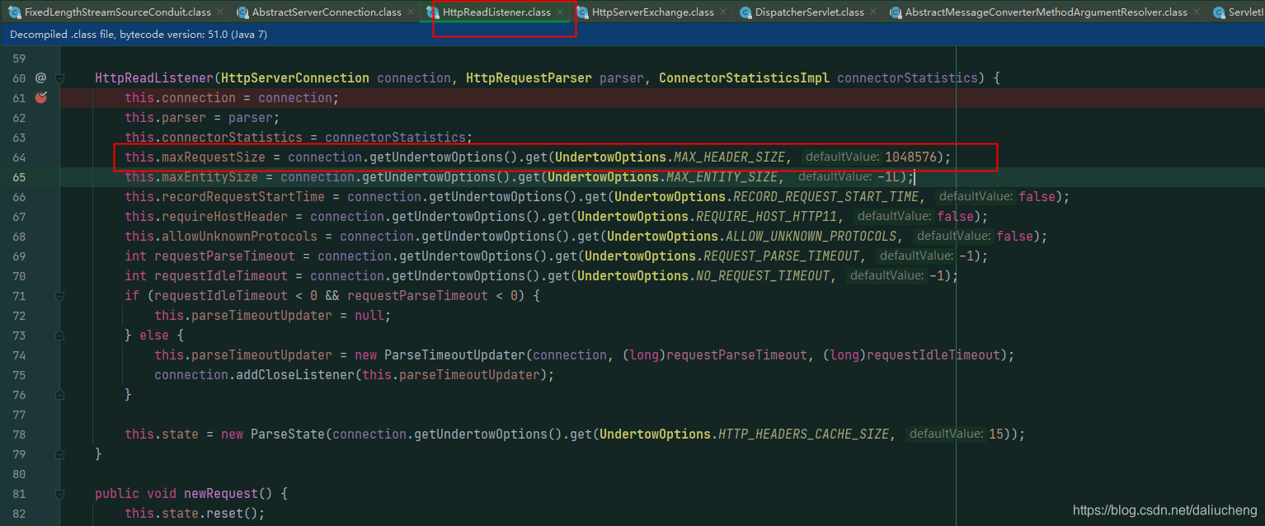The height and width of the screenshot is (526, 1265).
Task: Click allowUnknownProtocols field on line 68
Action: point(236,236)
